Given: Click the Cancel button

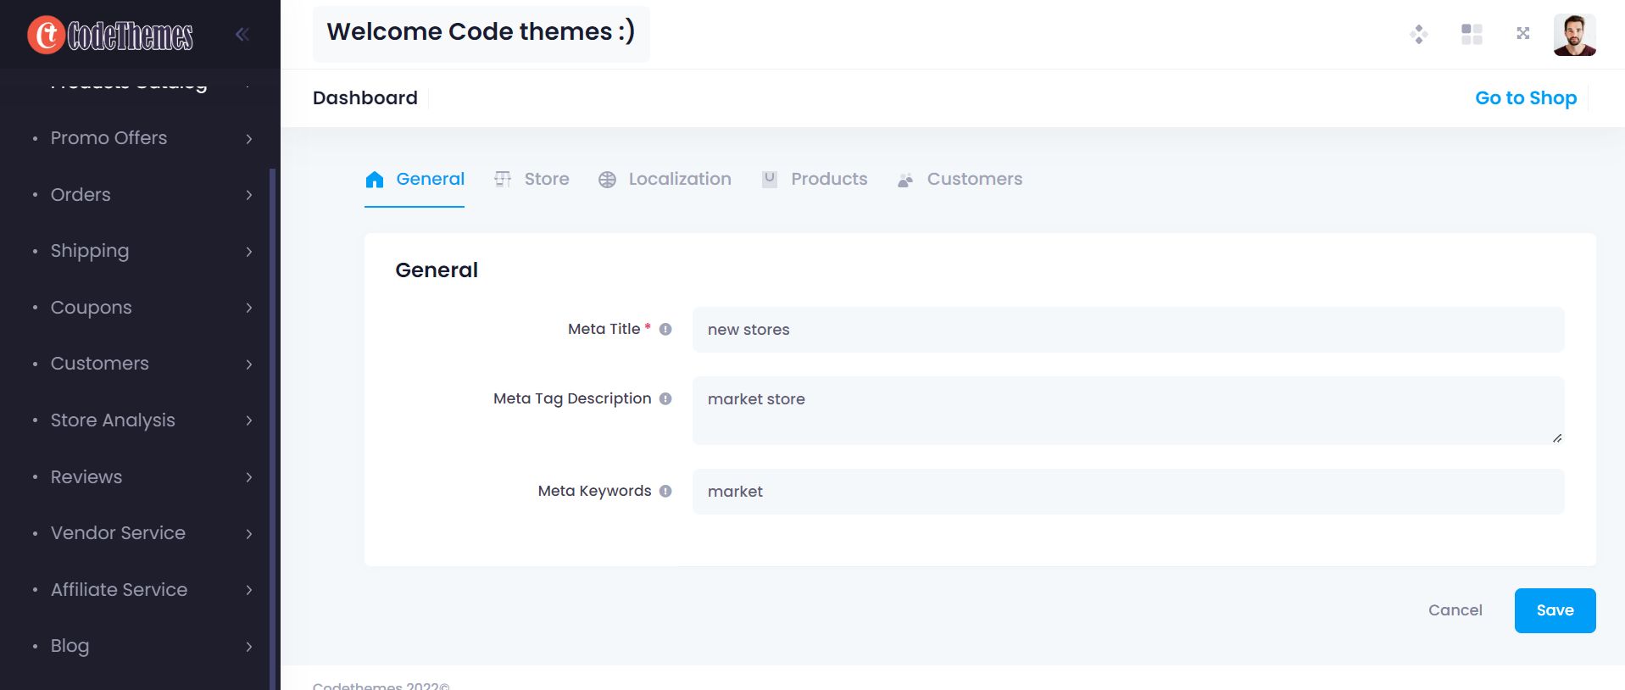Looking at the screenshot, I should click(1455, 610).
